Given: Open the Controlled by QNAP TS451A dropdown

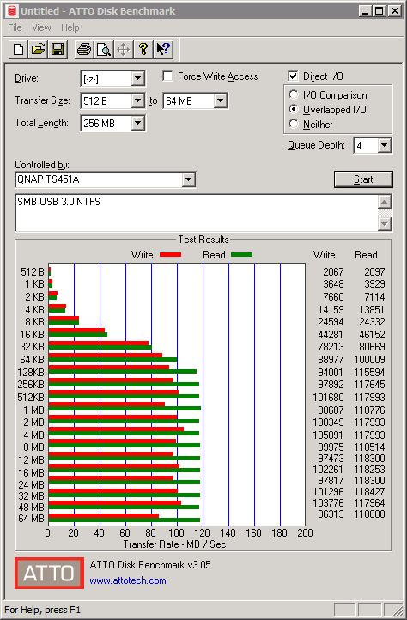Looking at the screenshot, I should tap(188, 179).
